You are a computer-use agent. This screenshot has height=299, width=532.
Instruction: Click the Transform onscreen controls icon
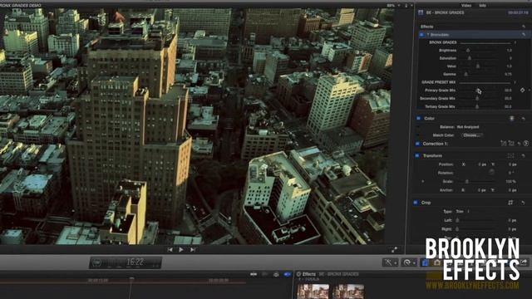point(510,155)
